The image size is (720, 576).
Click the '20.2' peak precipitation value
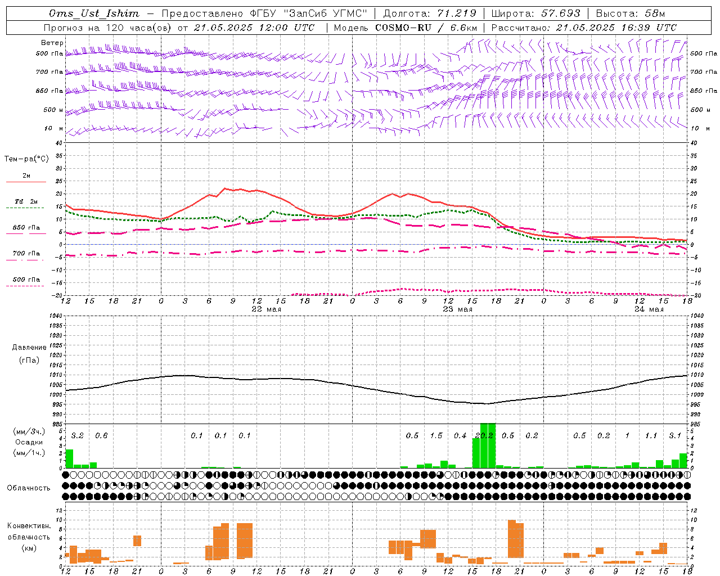click(484, 435)
